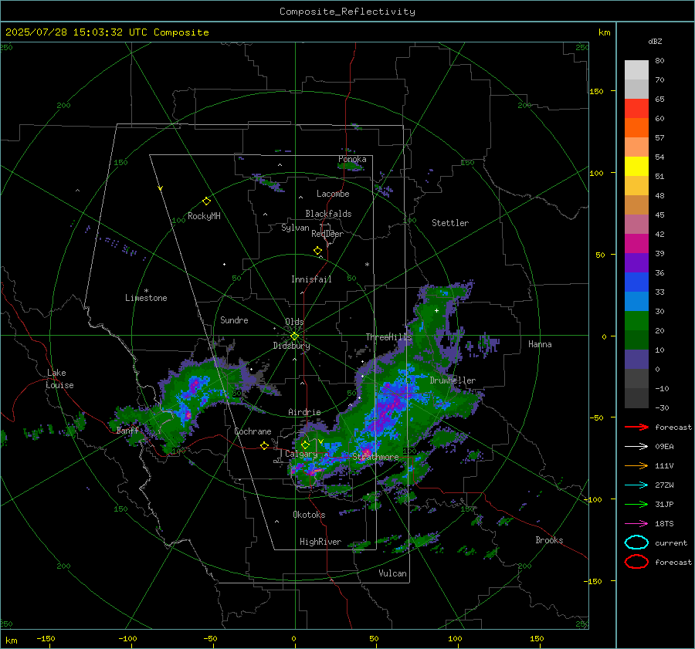The image size is (695, 649).
Task: Select the yellow diamond marker above Calgary
Action: pyautogui.click(x=305, y=444)
